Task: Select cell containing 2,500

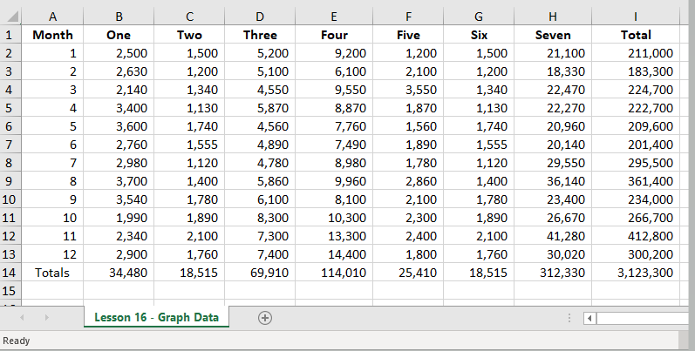Action: pos(119,53)
